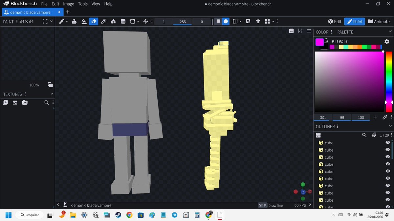Search textures with the magnifier icon
394x221 pixels.
pyautogui.click(x=47, y=102)
